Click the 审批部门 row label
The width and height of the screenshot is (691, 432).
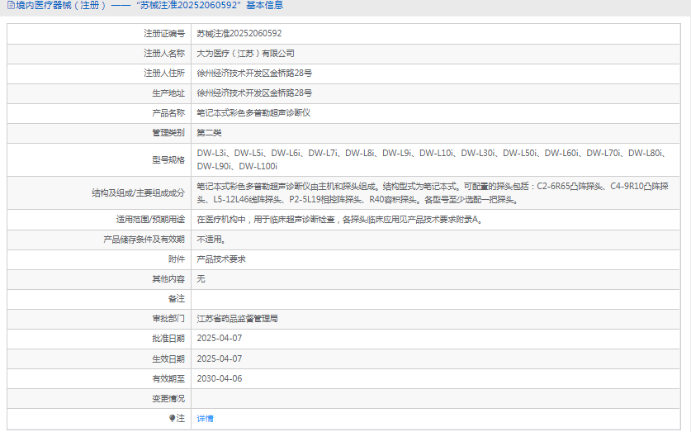coord(168,318)
